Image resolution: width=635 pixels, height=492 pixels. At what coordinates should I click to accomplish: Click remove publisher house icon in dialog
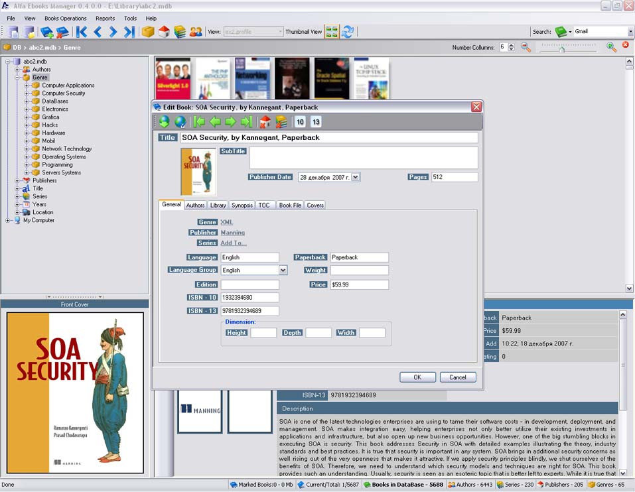click(265, 121)
